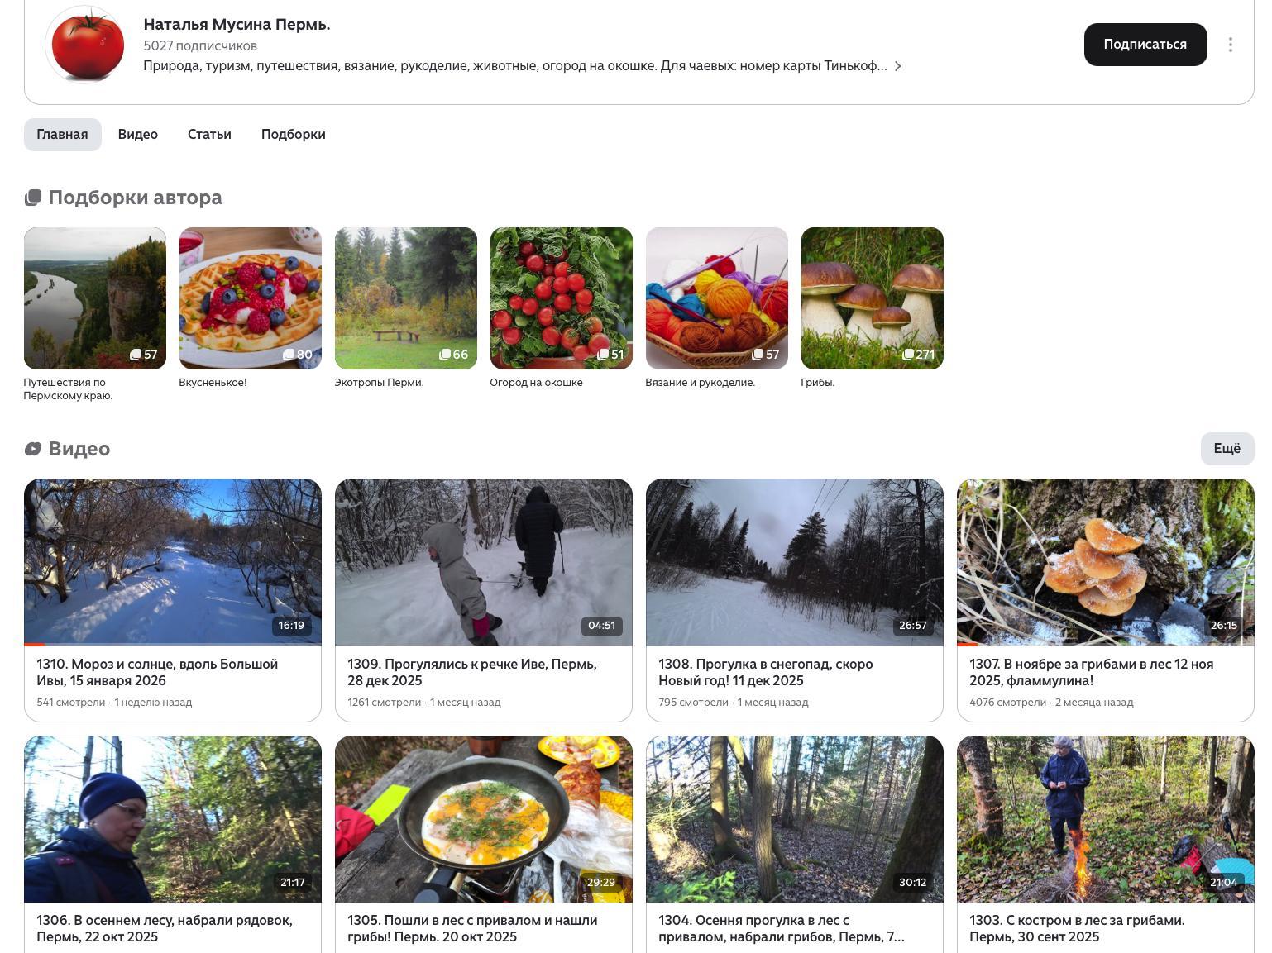Click the Видео section play icon
This screenshot has height=953, width=1272.
(33, 449)
